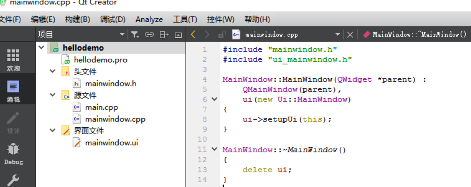Select hellodemo.pro in project tree

pyautogui.click(x=100, y=60)
